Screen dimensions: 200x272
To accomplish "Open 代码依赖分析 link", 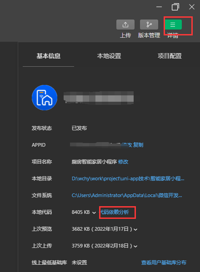I will pyautogui.click(x=115, y=212).
